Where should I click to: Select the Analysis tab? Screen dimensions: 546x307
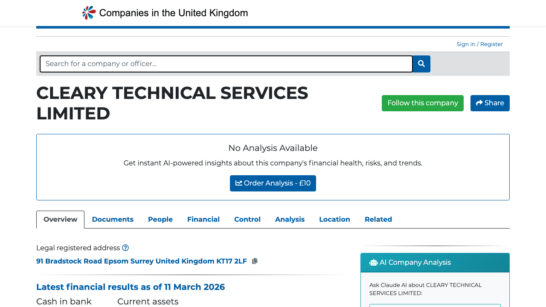(x=290, y=219)
